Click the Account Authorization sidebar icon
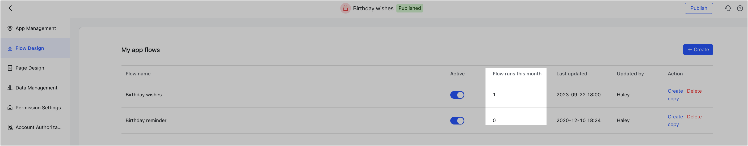Viewport: 748px width, 146px height. (x=10, y=127)
